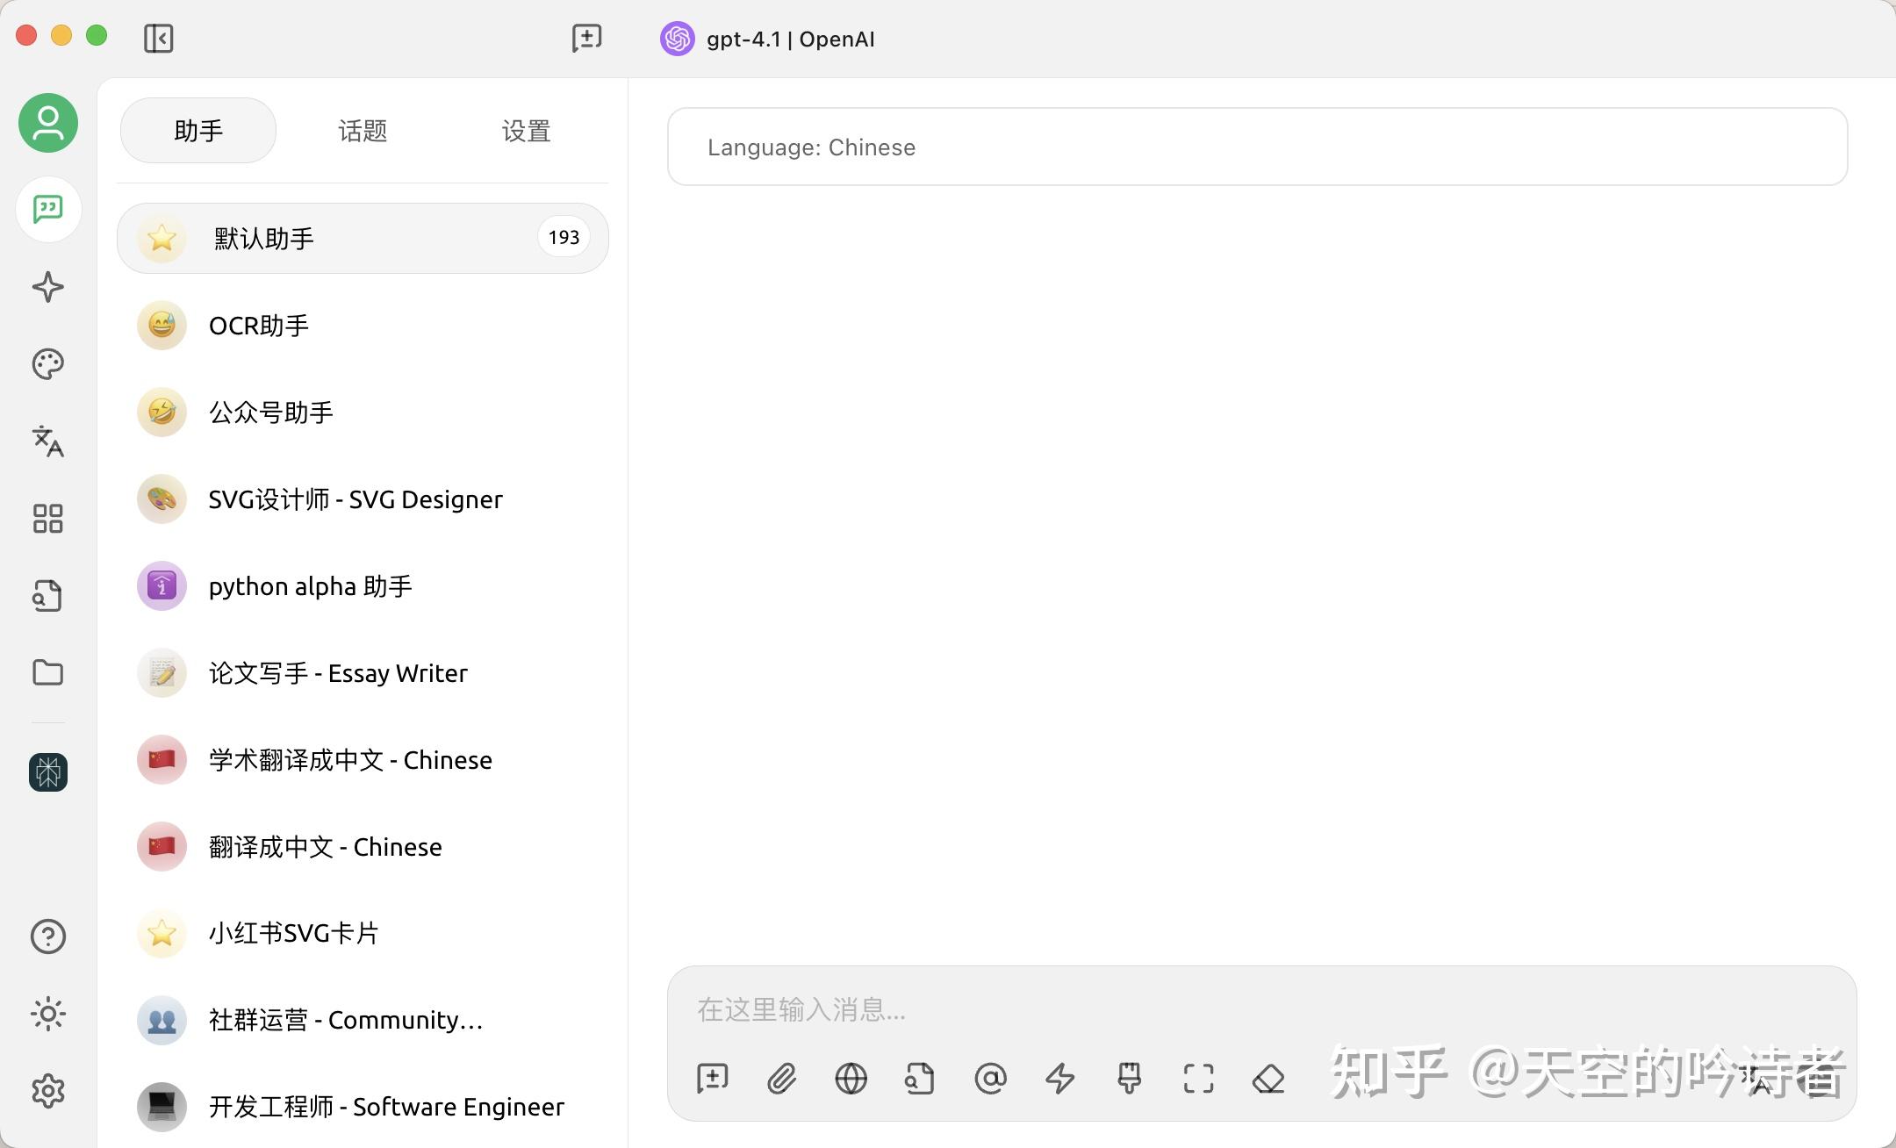Switch to the 设置 tab
Screen dimensions: 1896x1148
point(526,130)
